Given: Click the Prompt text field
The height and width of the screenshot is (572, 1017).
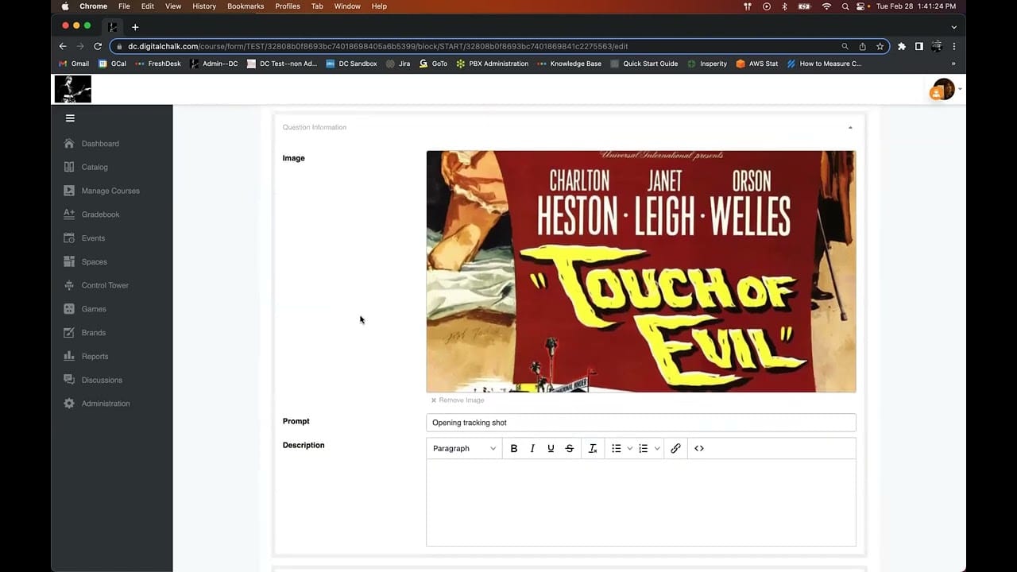Looking at the screenshot, I should tap(641, 423).
